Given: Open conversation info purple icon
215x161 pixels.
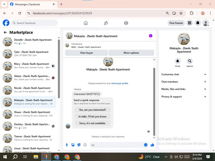Looking at the screenshot, I should click(x=150, y=36).
